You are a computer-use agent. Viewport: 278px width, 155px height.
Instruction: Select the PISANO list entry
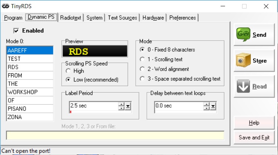30,109
